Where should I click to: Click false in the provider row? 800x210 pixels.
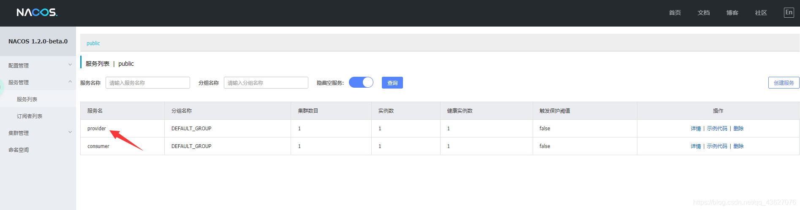545,129
